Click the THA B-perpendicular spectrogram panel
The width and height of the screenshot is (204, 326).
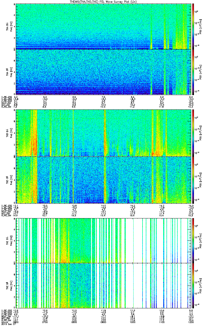(x=103, y=26)
